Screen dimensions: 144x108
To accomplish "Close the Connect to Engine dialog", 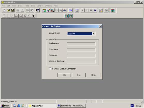I will click(100, 26).
